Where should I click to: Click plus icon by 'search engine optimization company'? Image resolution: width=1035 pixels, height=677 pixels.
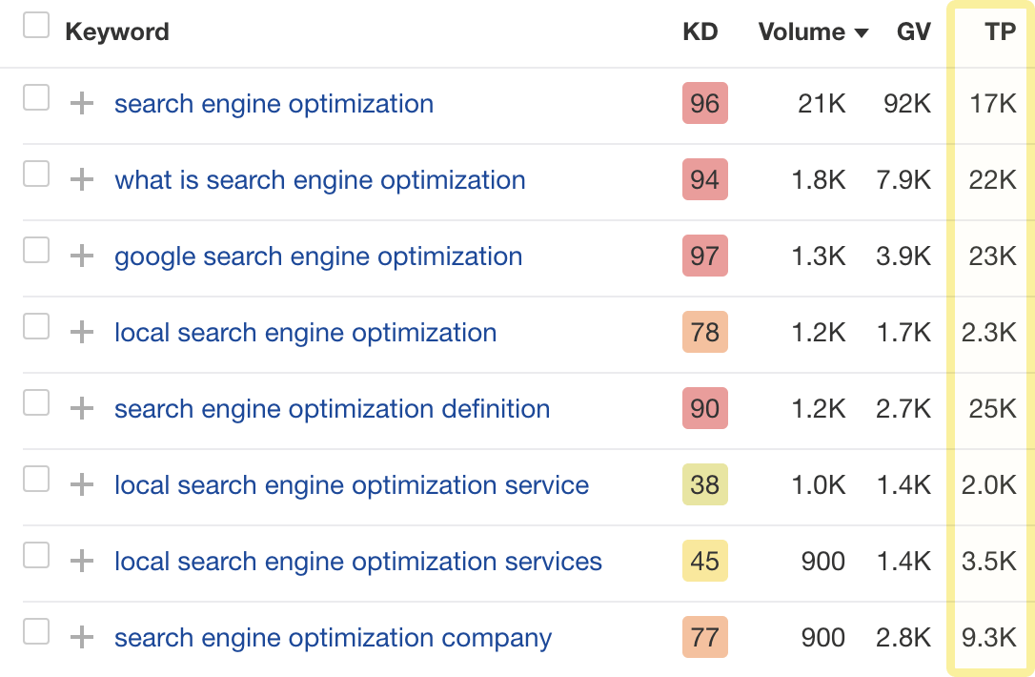click(x=83, y=638)
